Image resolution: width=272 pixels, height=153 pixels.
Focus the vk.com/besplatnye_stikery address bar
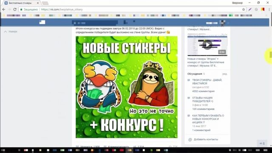(x=132, y=9)
